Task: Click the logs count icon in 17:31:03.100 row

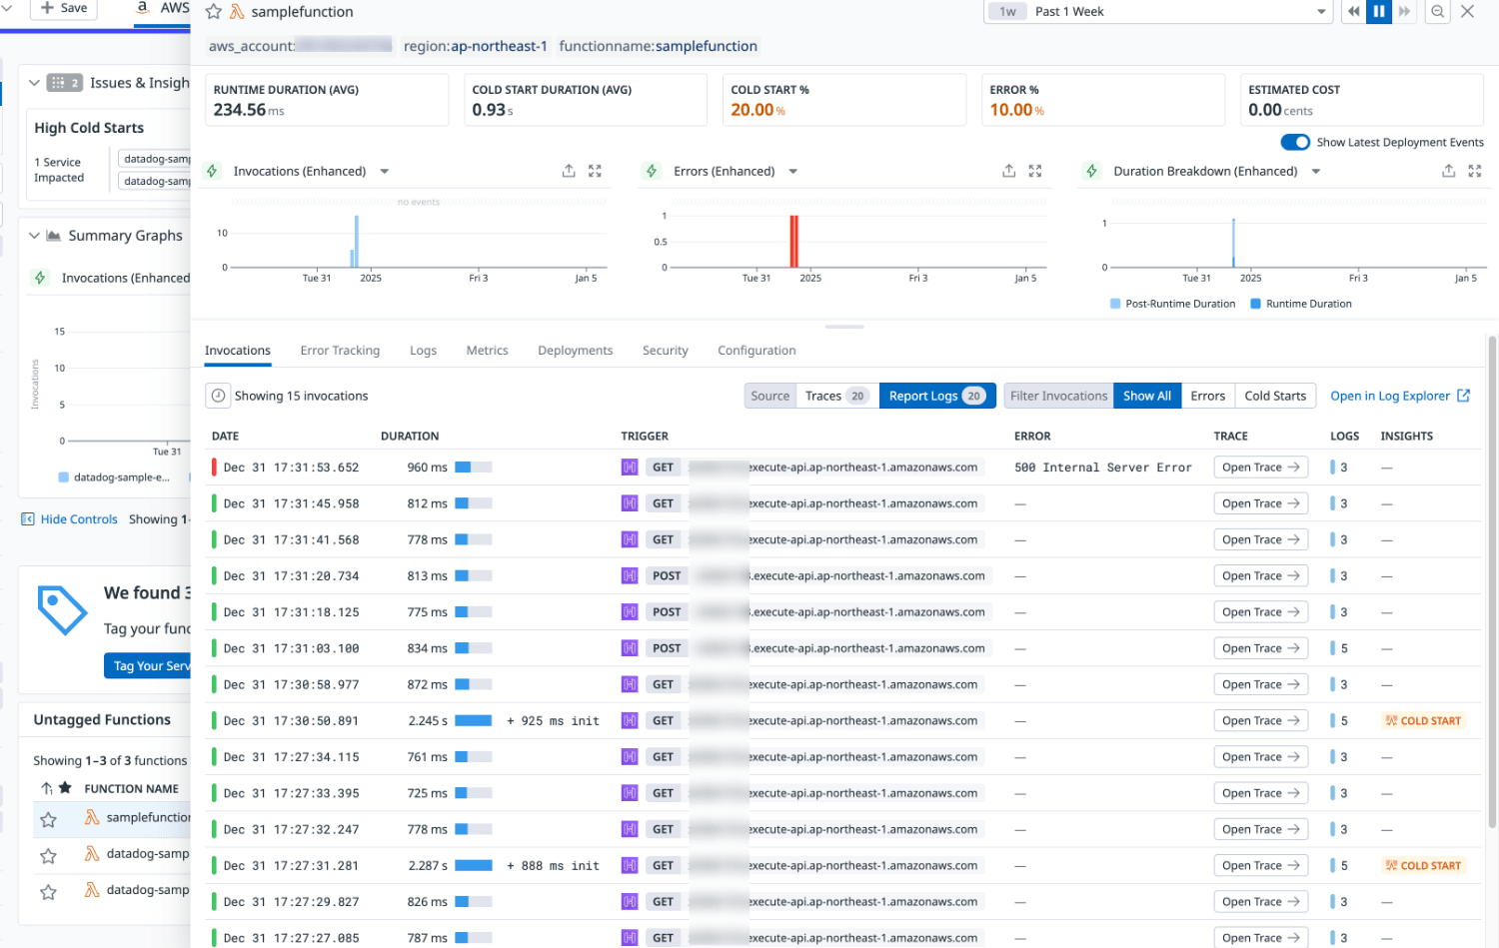Action: (x=1332, y=648)
